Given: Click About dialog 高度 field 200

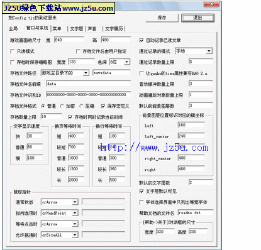Looking at the screenshot, I should tap(198, 232).
